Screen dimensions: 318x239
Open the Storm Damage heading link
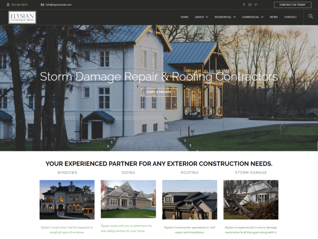point(251,173)
